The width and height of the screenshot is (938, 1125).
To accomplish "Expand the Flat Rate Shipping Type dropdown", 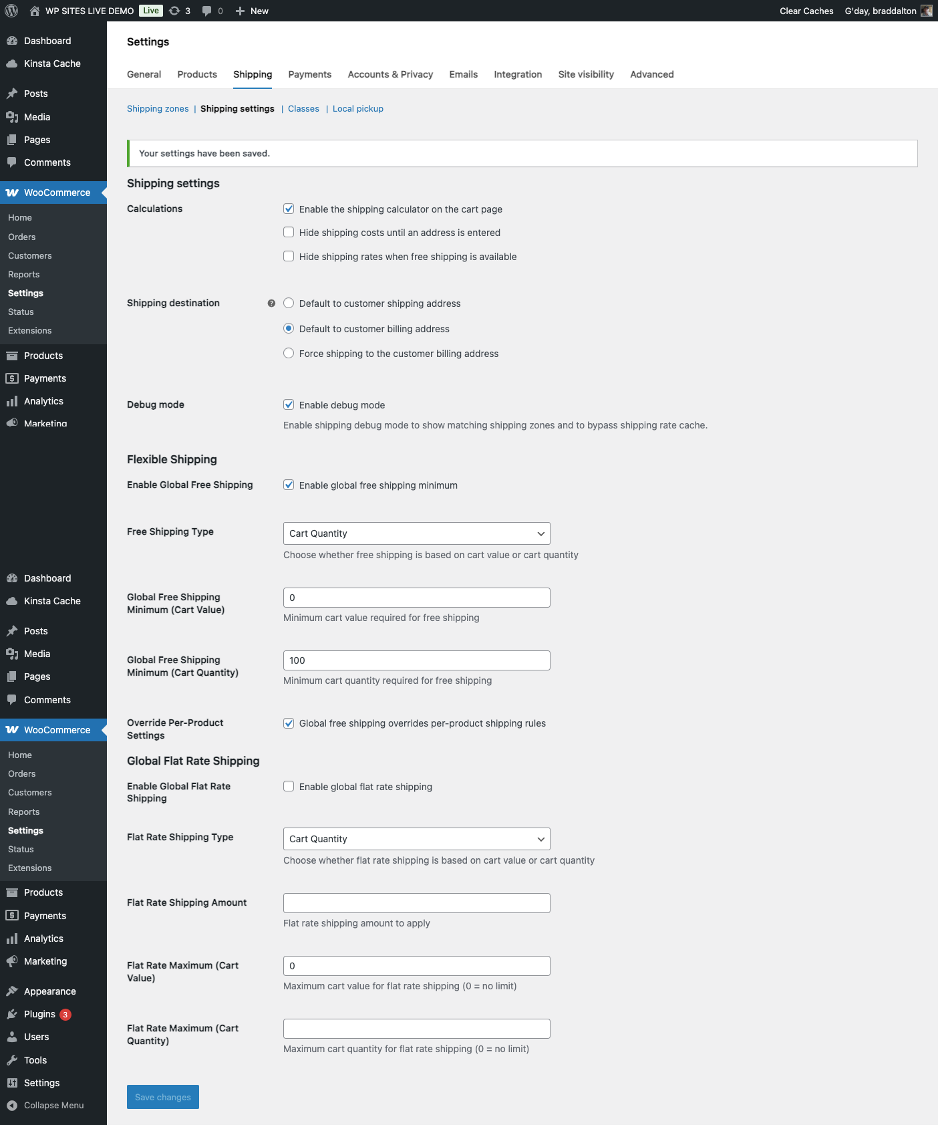I will tap(416, 839).
